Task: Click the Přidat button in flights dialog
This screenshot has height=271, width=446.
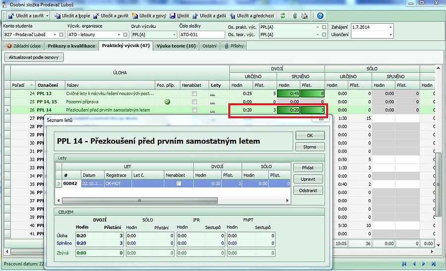Action: (x=308, y=167)
